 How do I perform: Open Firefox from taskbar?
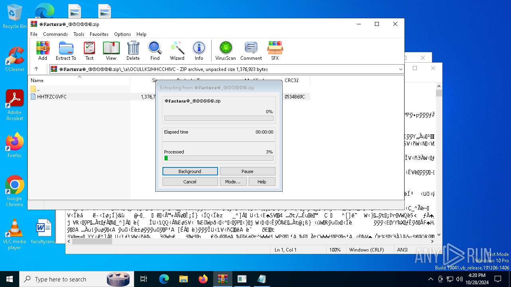(x=203, y=279)
